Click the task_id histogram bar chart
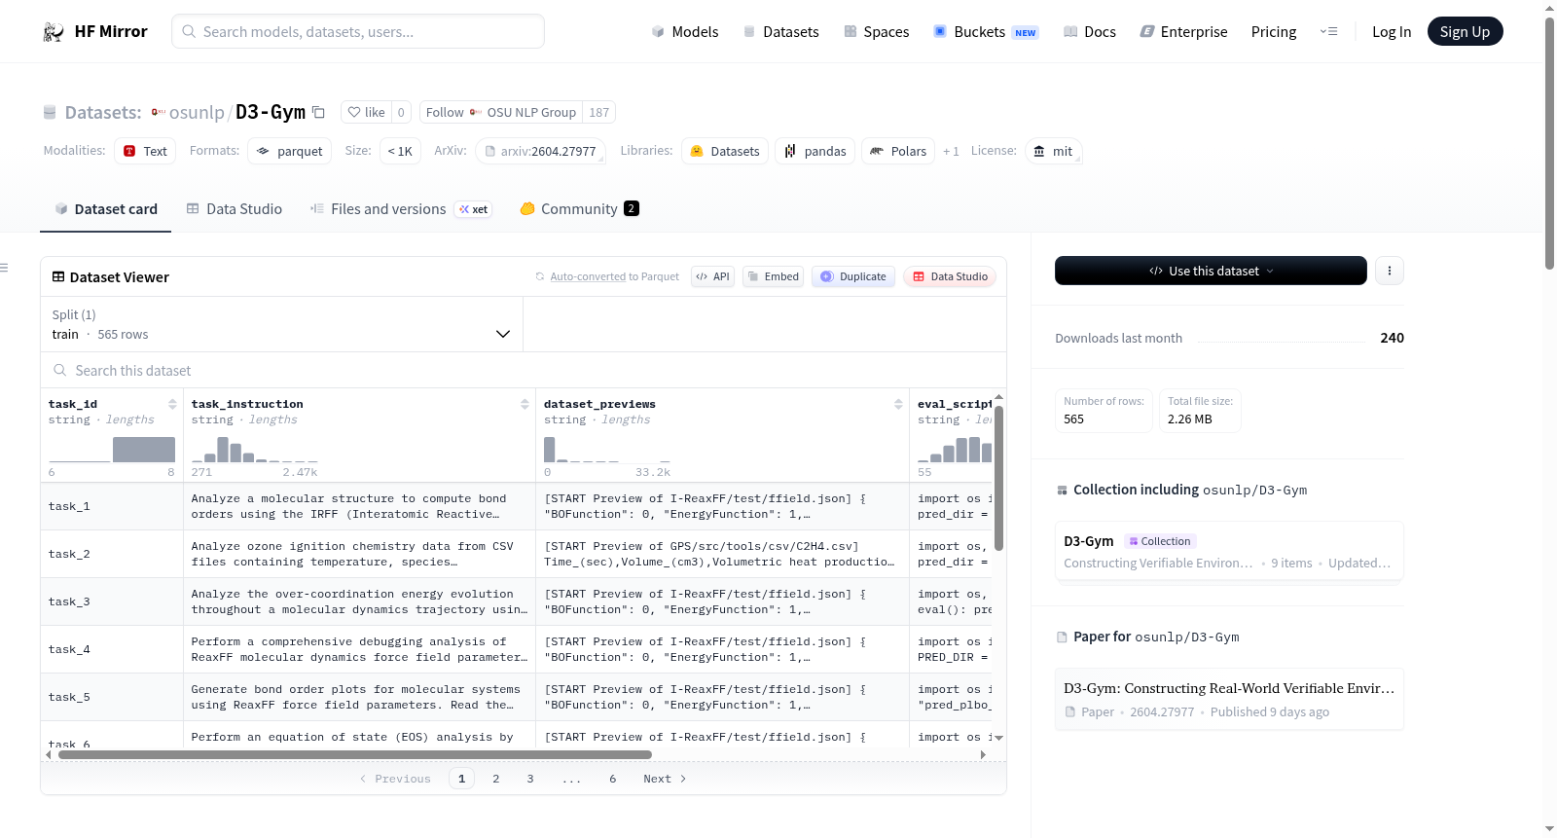The image size is (1557, 838). click(112, 449)
